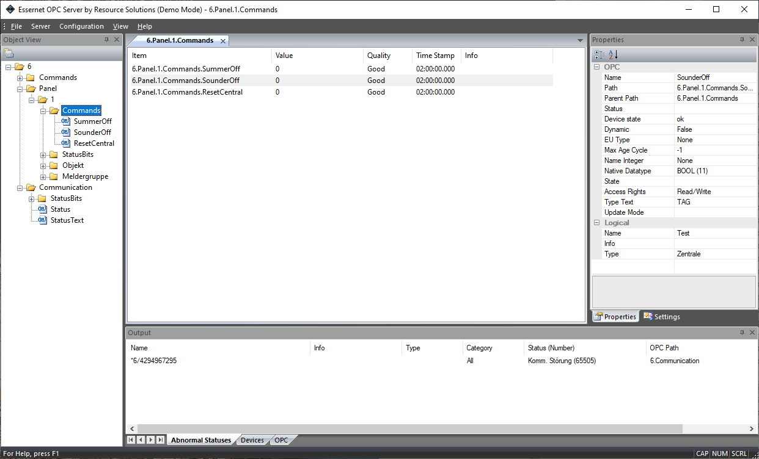This screenshot has width=759, height=459.
Task: Select the ResetCentral tag item
Action: tap(94, 143)
